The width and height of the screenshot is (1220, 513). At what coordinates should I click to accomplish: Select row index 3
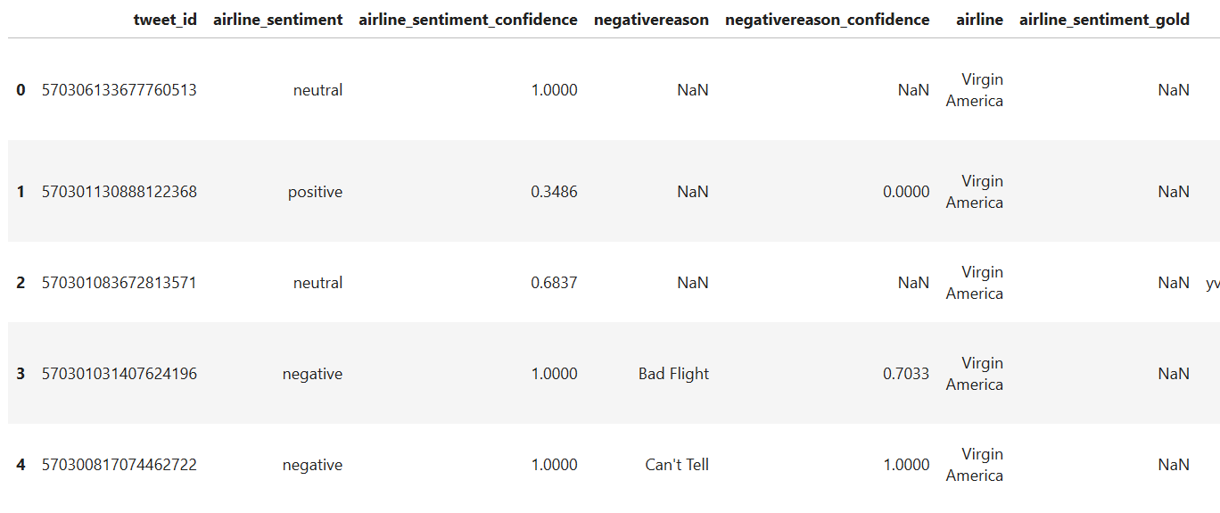click(x=21, y=374)
